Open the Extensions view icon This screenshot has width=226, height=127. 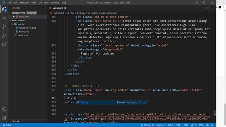pos(4,44)
